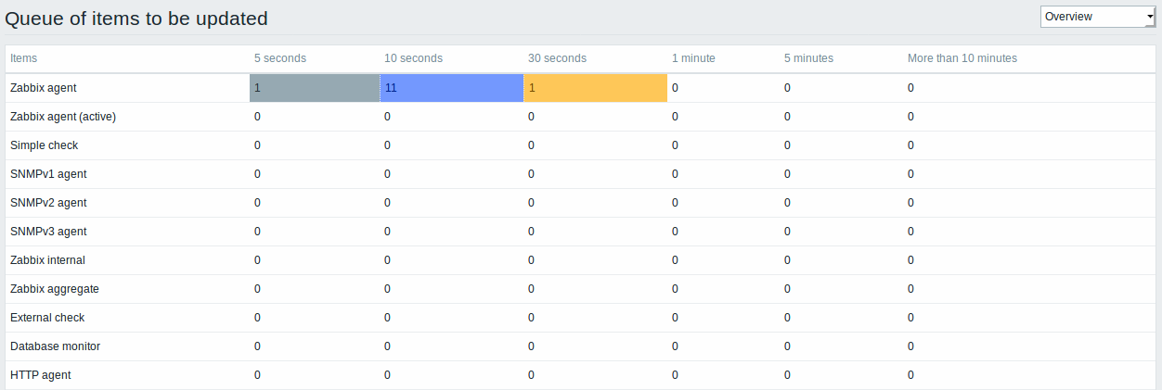Screen dimensions: 1162x390
Task: Select the Zabbix aggregate row label
Action: [55, 289]
